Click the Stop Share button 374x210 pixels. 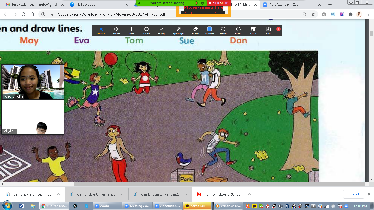point(218,3)
